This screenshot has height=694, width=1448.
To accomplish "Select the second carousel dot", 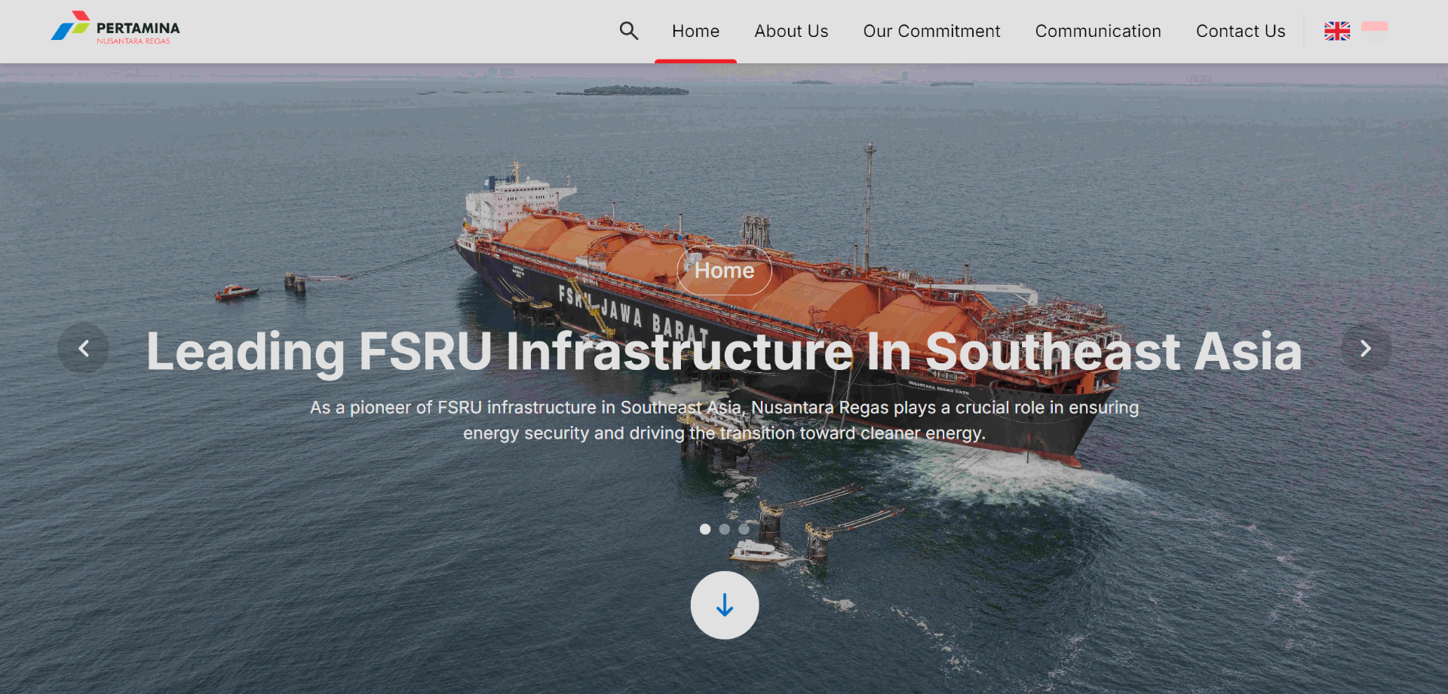I will pyautogui.click(x=725, y=529).
